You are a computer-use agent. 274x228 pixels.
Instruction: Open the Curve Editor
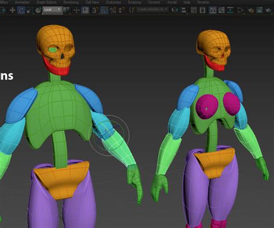click(221, 10)
